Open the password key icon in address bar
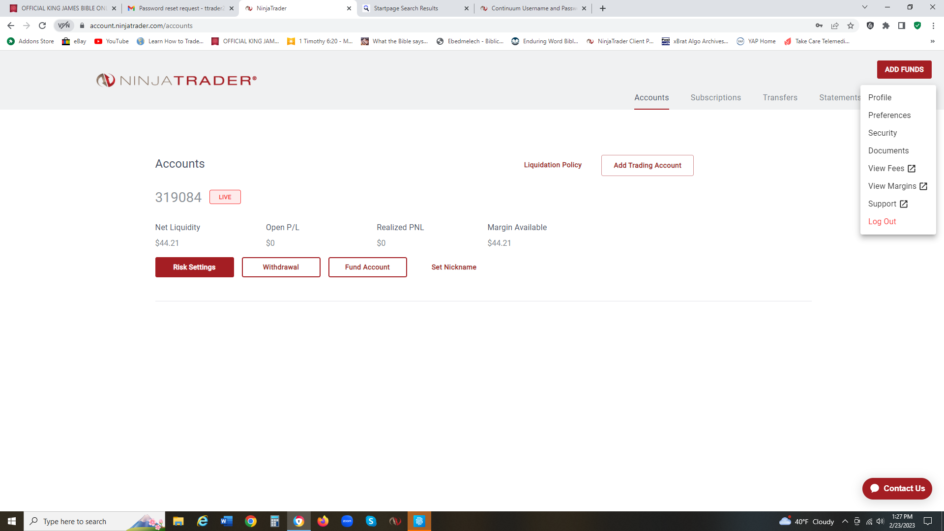Image resolution: width=944 pixels, height=531 pixels. 819,26
